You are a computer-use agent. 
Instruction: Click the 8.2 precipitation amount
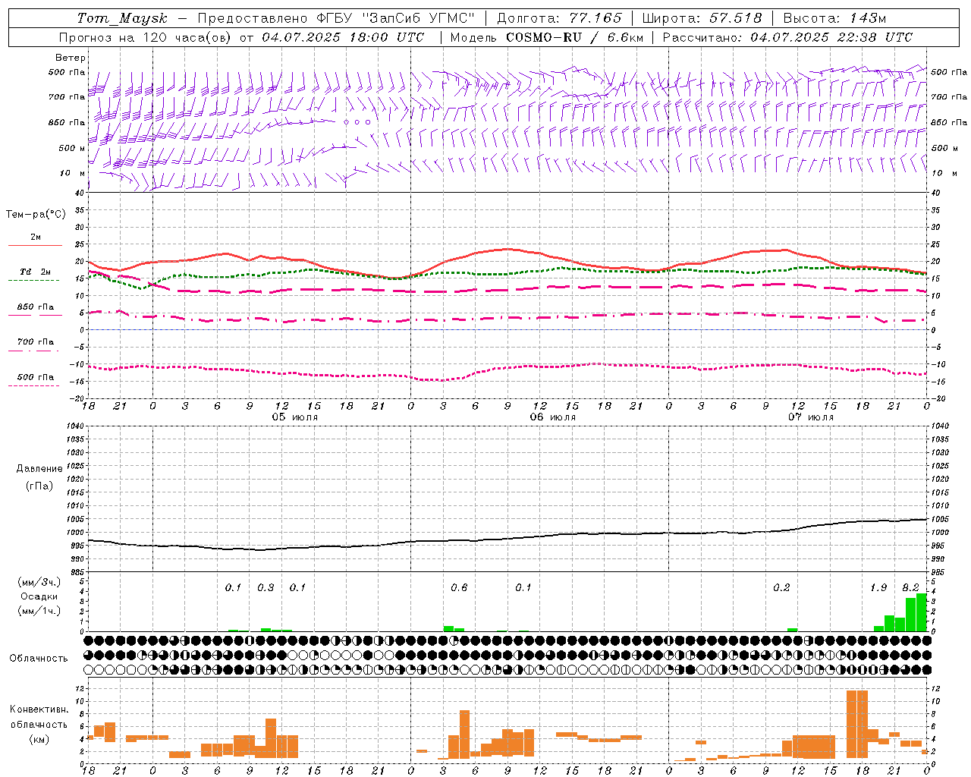[910, 587]
